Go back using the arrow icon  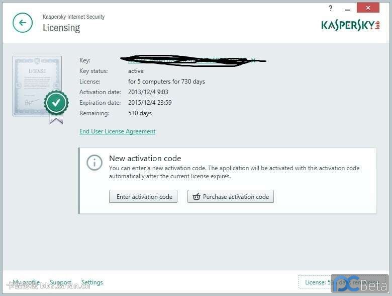coord(23,23)
